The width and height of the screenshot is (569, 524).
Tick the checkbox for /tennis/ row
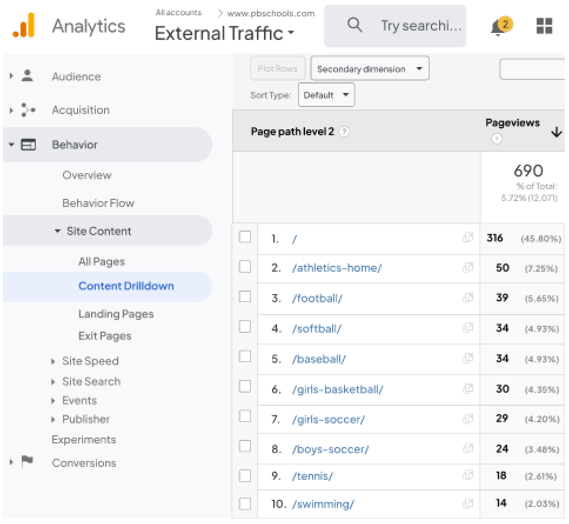click(x=245, y=476)
